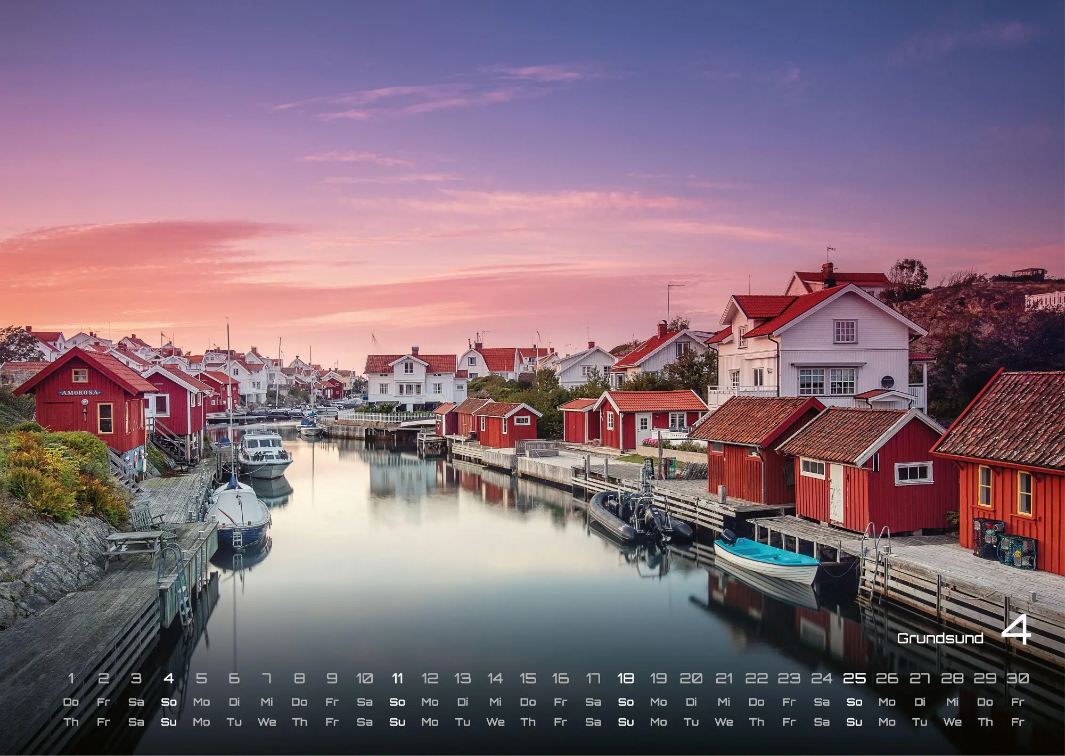This screenshot has height=756, width=1065.
Task: Select date 3 in the calendar row
Action: pos(136,678)
